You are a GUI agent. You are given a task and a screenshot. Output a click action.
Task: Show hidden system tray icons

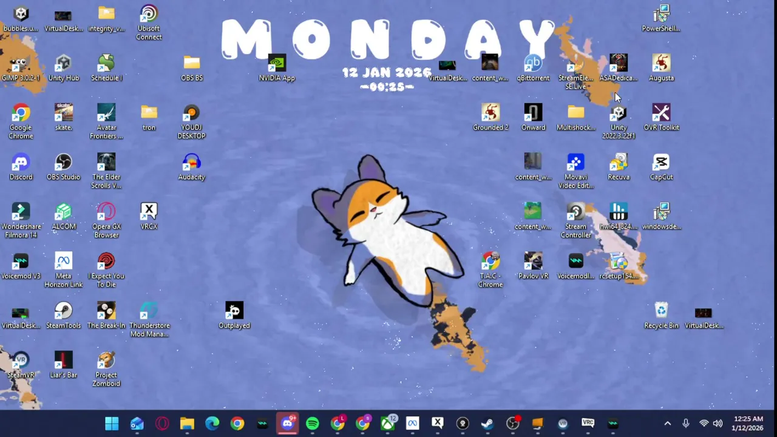pos(668,423)
